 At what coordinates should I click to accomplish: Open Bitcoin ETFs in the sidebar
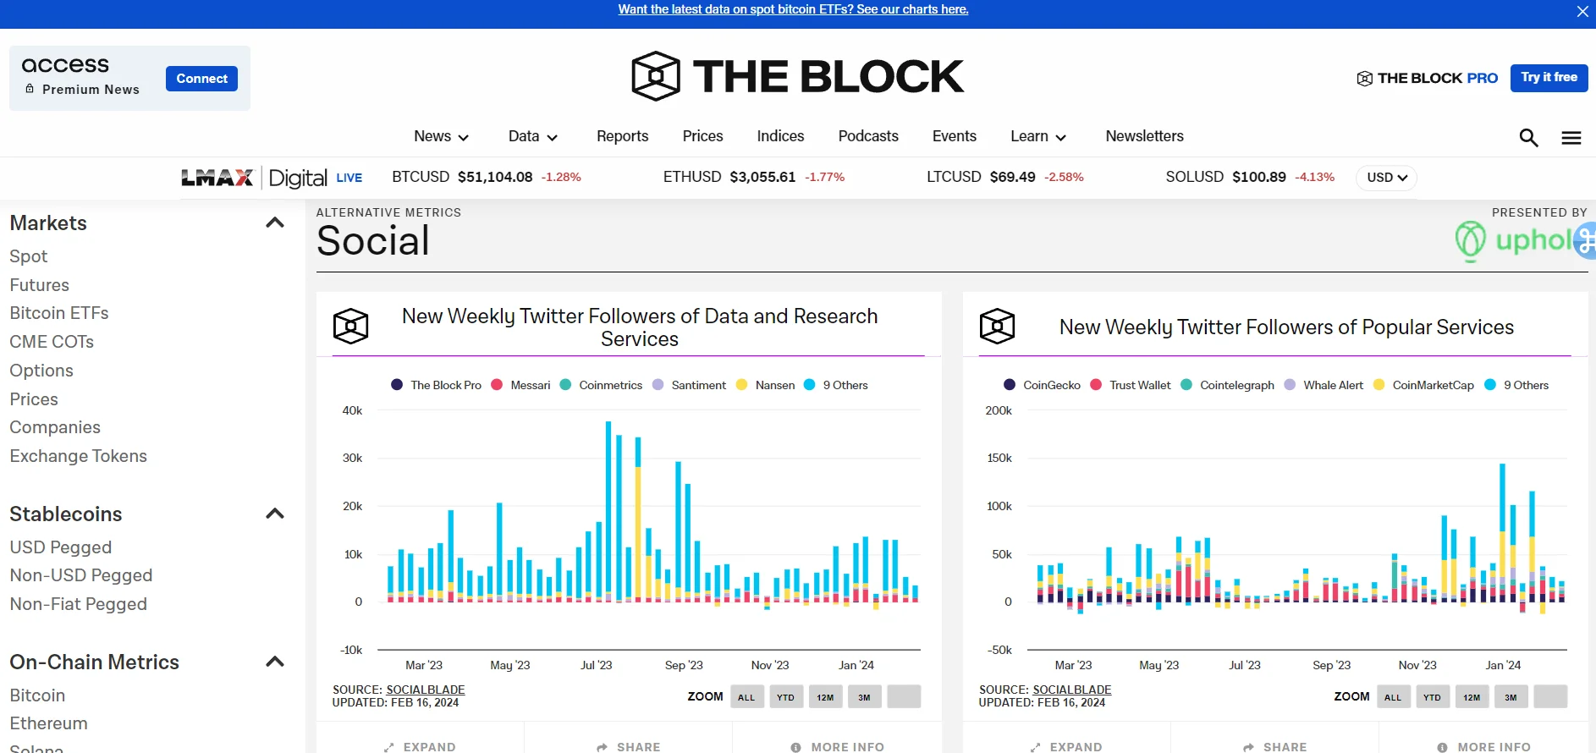pyautogui.click(x=59, y=313)
